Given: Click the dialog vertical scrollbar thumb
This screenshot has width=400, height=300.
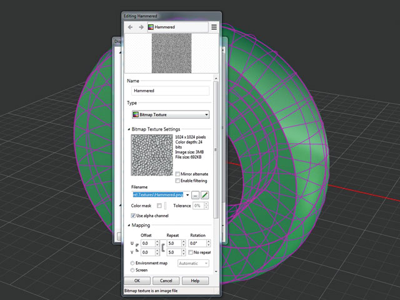Looking at the screenshot, I should click(216, 150).
